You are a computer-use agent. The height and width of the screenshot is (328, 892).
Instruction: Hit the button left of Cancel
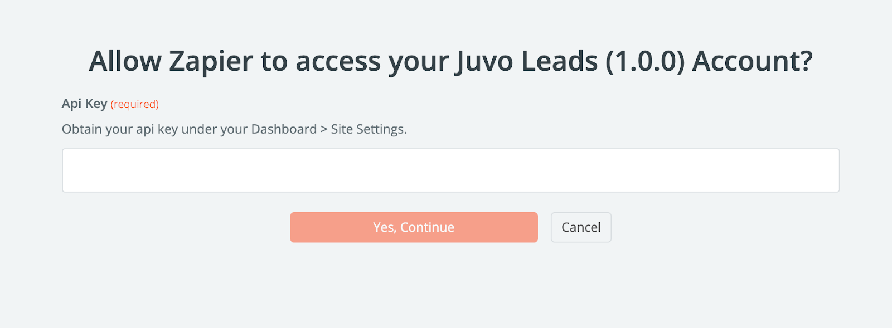[x=414, y=227]
